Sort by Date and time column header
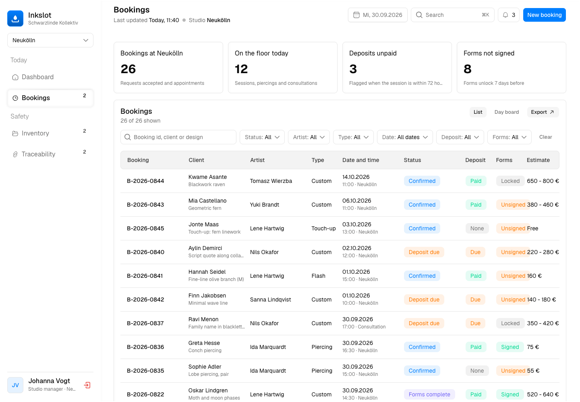The image size is (580, 402). (x=361, y=160)
